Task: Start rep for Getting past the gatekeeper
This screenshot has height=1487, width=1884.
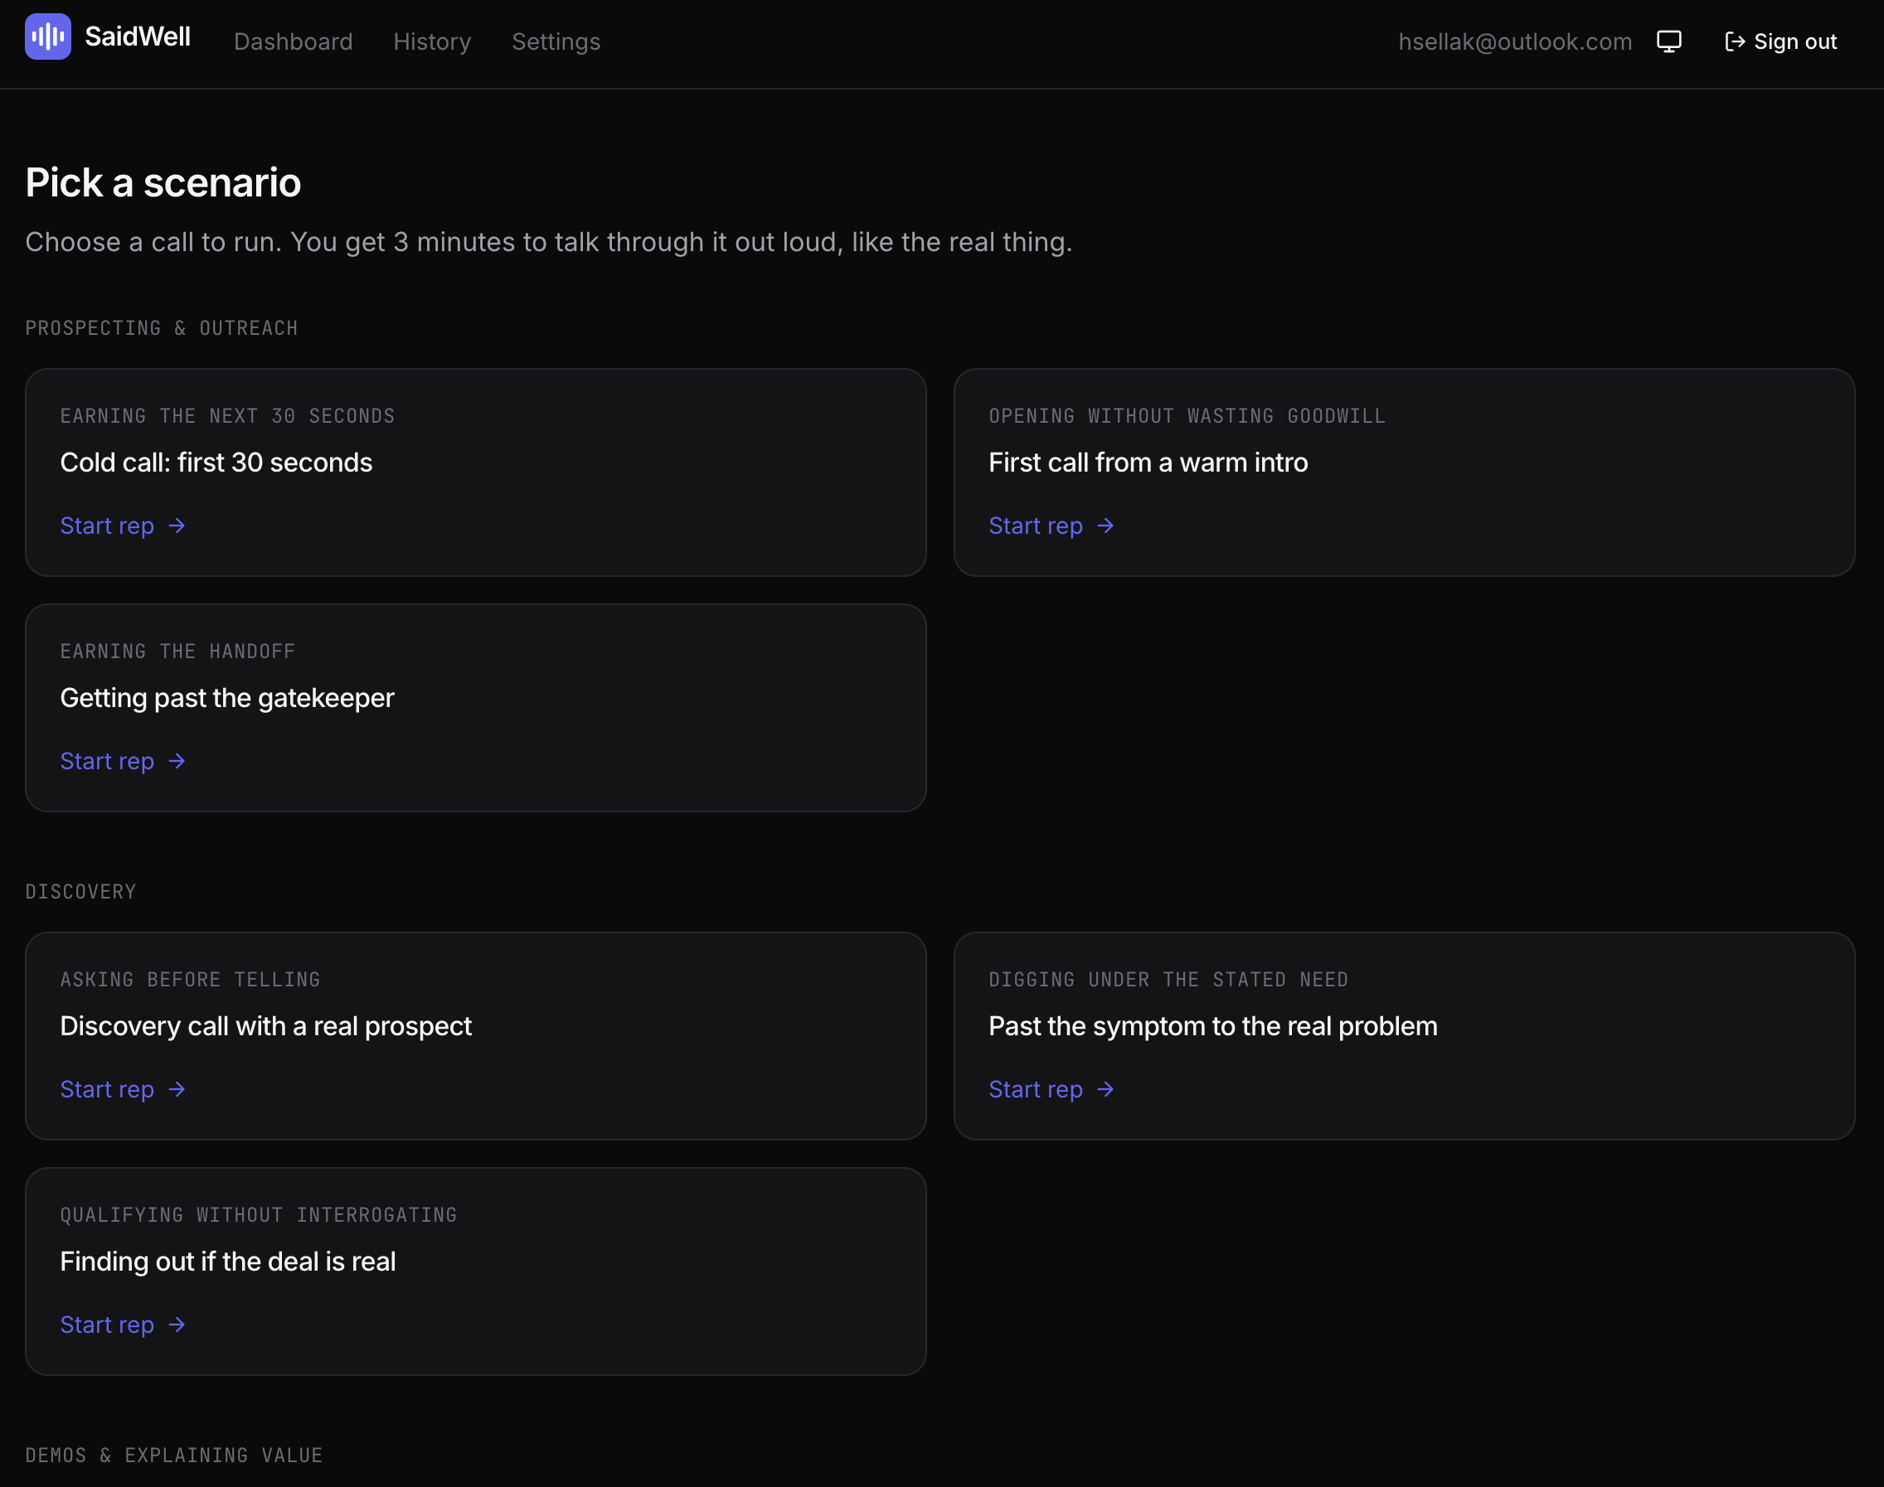Action: click(123, 761)
